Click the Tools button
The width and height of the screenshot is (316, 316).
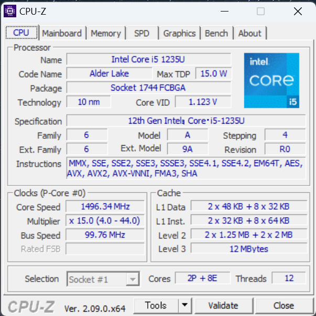tap(156, 306)
